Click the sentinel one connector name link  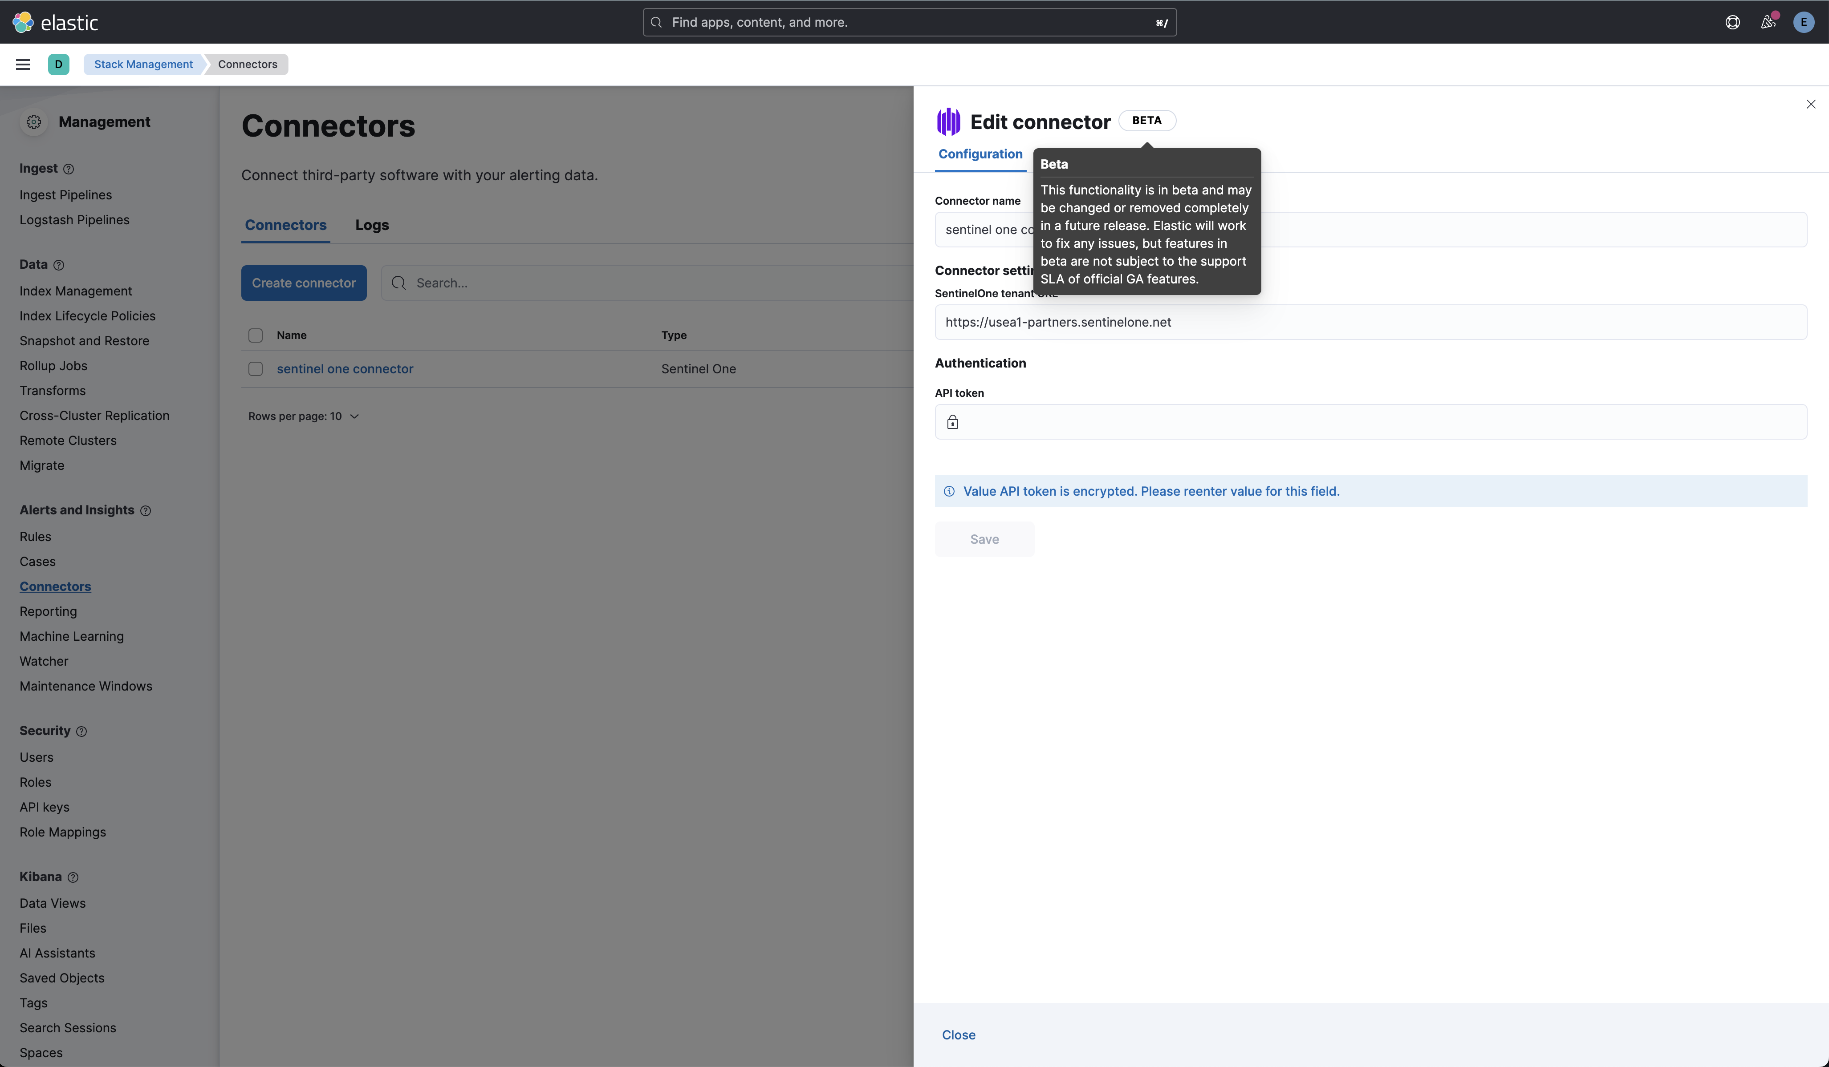[x=345, y=368]
